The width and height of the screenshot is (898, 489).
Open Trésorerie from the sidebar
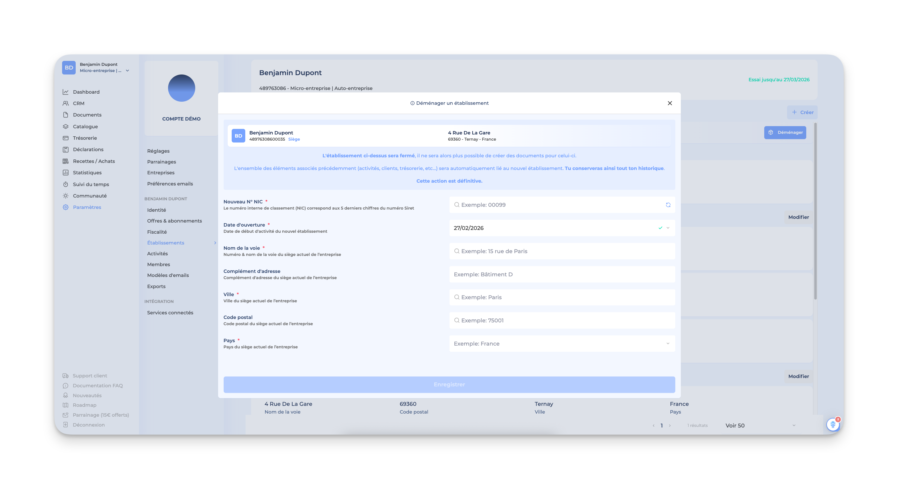click(85, 138)
